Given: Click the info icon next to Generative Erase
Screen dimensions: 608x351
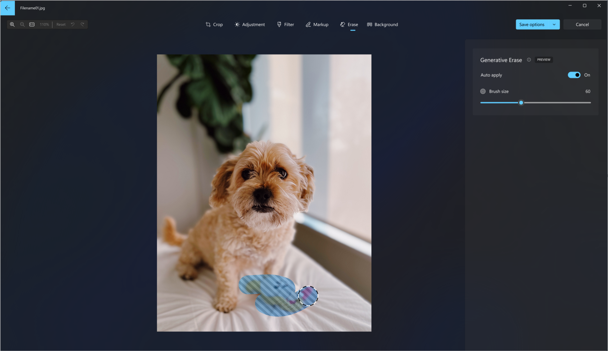Looking at the screenshot, I should pyautogui.click(x=529, y=60).
